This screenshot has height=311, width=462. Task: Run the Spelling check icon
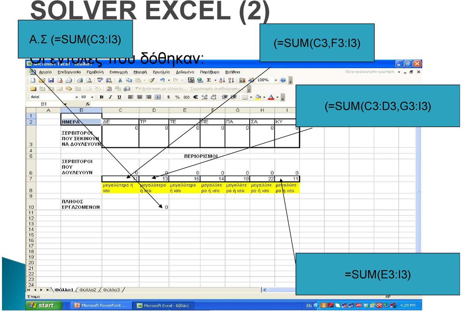pos(100,80)
